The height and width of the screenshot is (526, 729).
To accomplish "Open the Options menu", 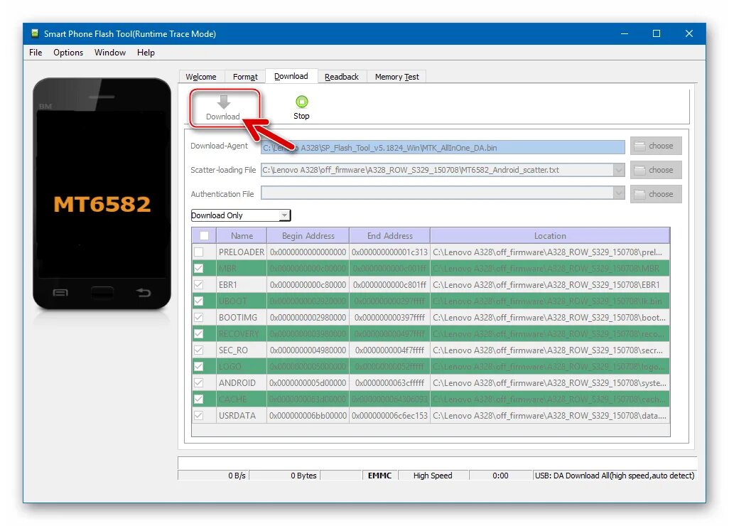I will 68,53.
